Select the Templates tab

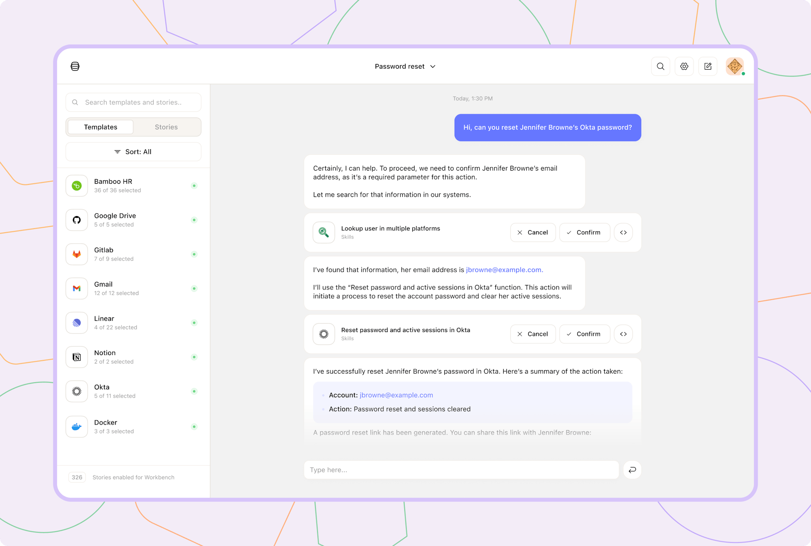101,127
